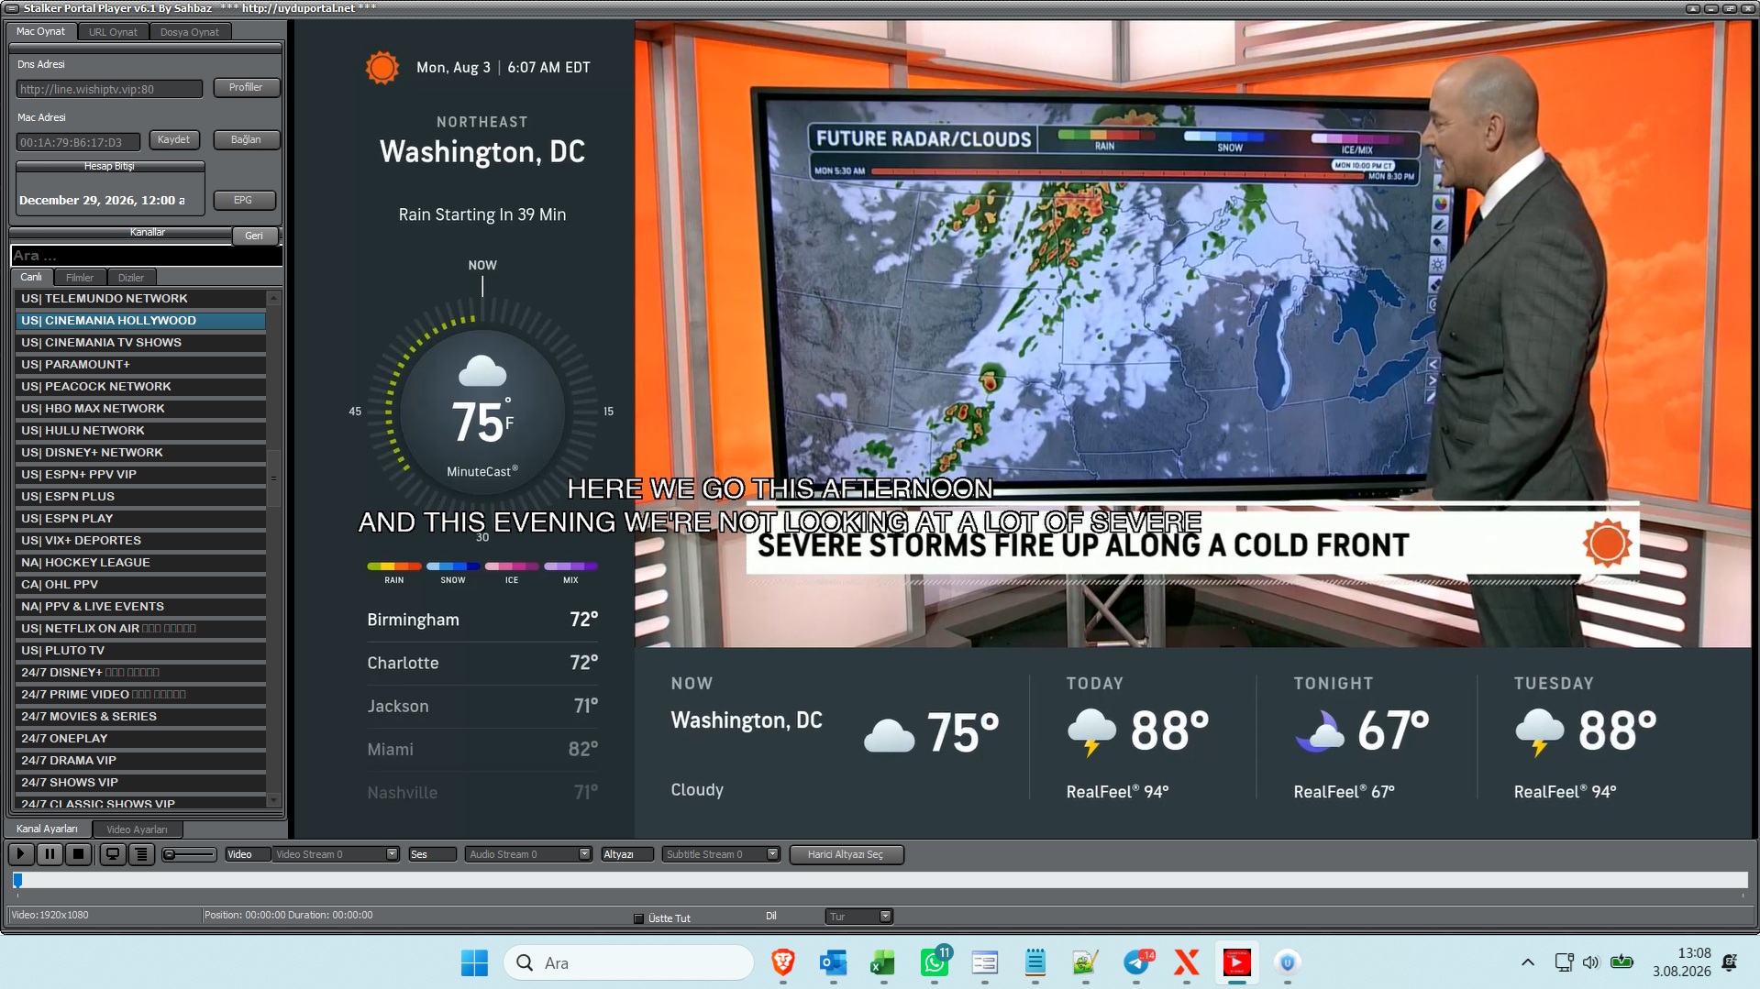This screenshot has width=1760, height=989.
Task: Click the Harici Altyazı Seç button
Action: [846, 854]
